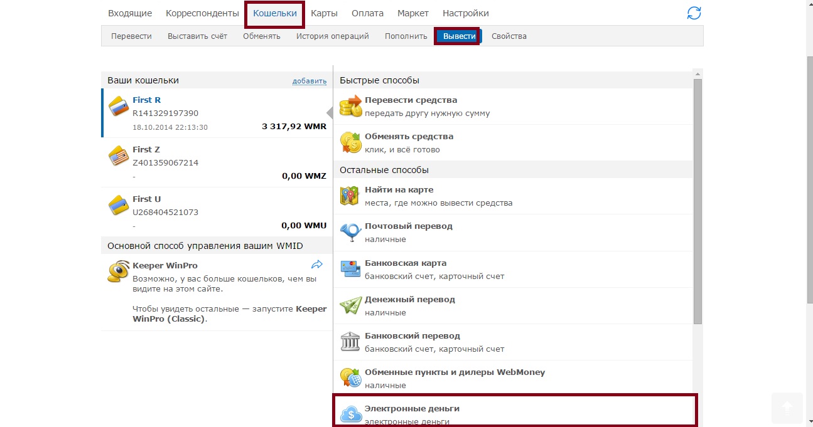Click the Keeper WinPro ant icon
813x427 pixels.
pos(119,270)
